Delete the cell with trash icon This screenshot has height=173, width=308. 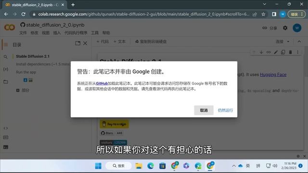tap(290, 52)
